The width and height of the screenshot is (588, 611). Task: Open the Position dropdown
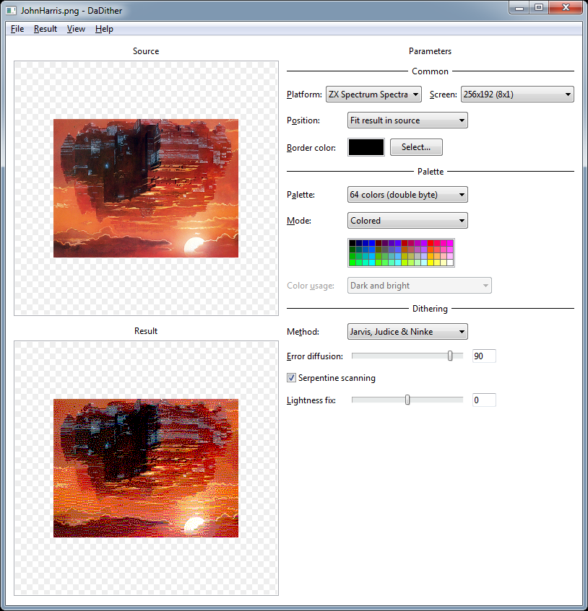tap(407, 120)
